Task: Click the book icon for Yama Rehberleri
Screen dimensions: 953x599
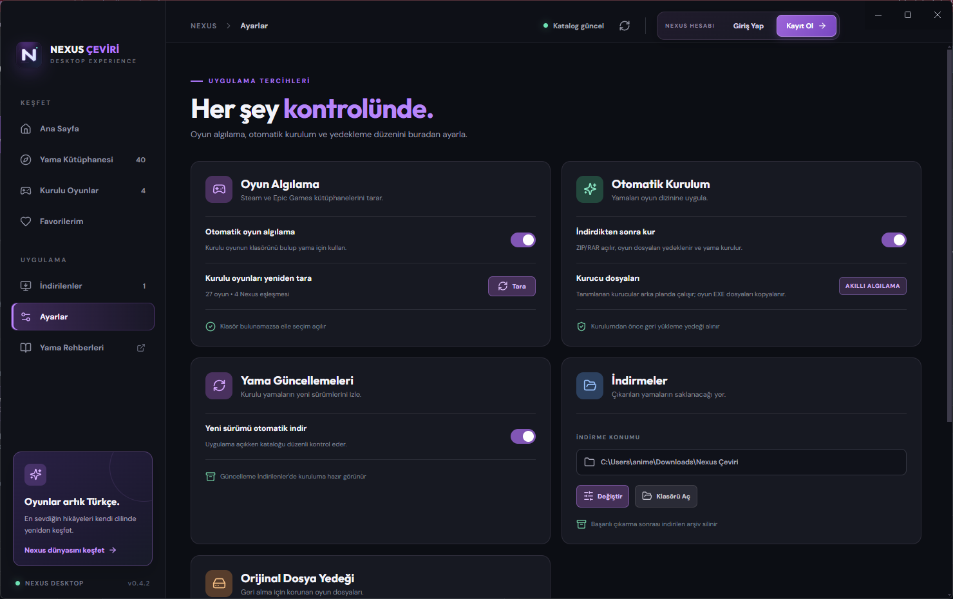Action: [26, 348]
